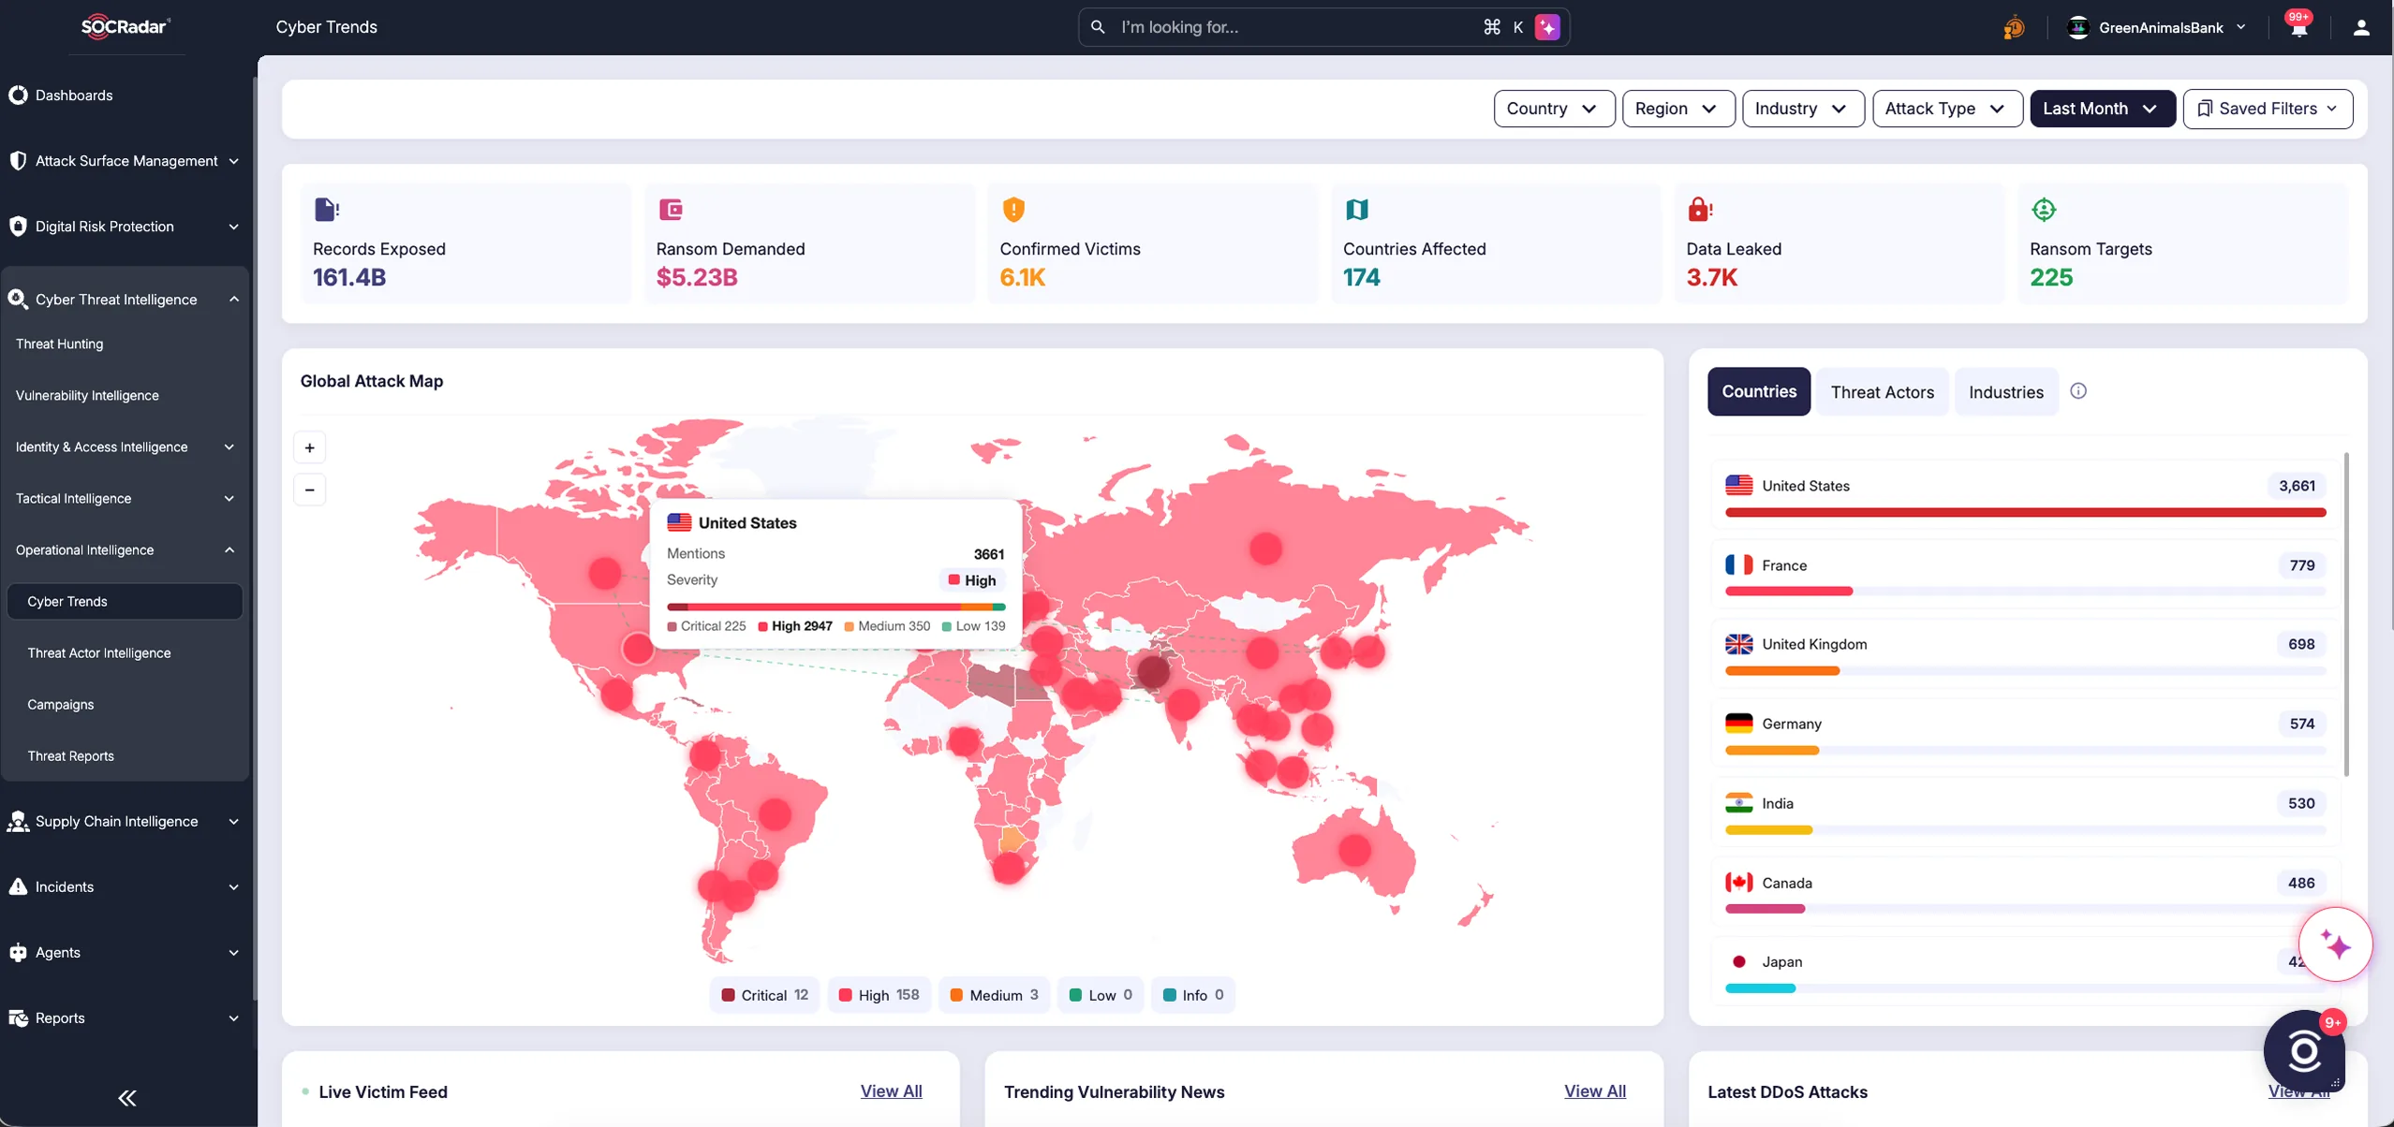Click the Confirmed Victims shield icon
The width and height of the screenshot is (2394, 1127).
coord(1013,210)
